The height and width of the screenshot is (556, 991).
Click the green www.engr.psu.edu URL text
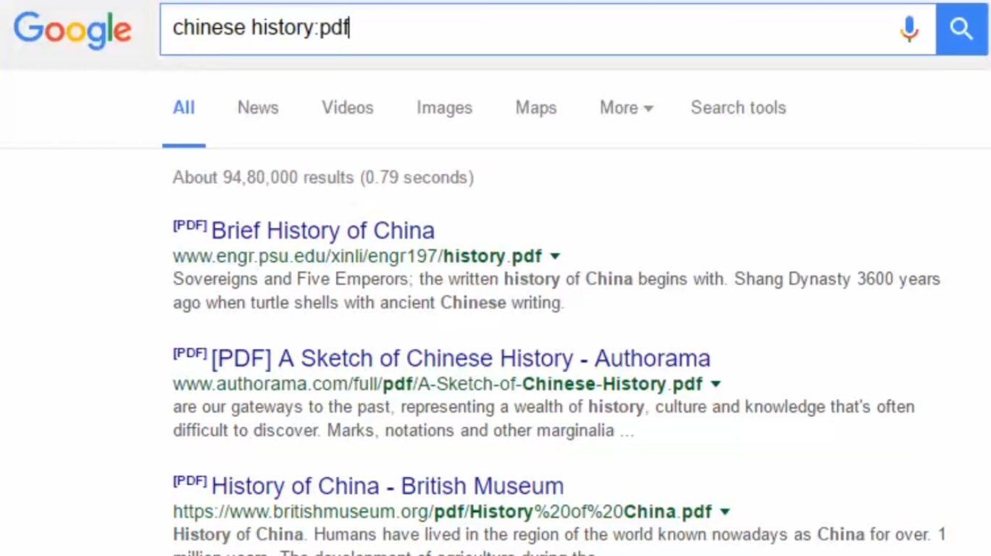(x=356, y=256)
